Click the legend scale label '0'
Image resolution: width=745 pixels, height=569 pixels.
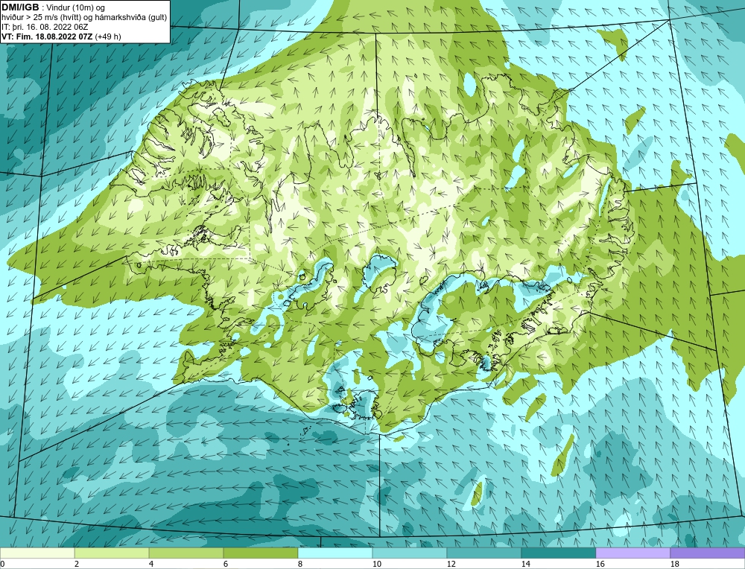pos(3,564)
